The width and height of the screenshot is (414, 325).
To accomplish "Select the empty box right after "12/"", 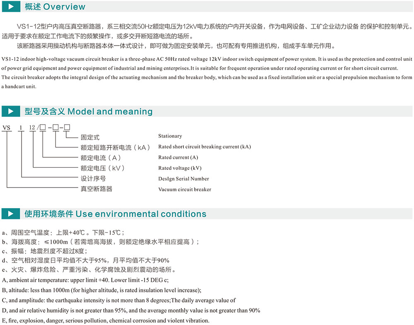I will 42,128.
